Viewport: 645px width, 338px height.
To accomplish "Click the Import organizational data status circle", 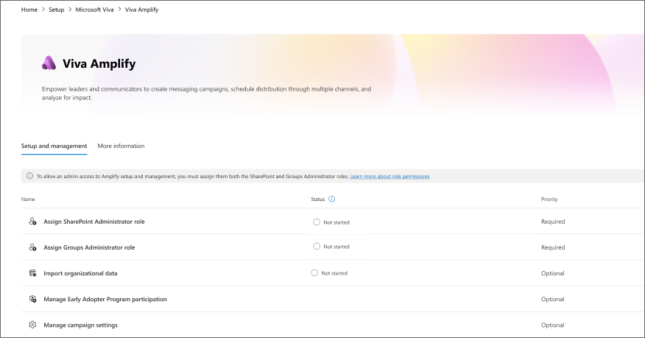I will [314, 272].
